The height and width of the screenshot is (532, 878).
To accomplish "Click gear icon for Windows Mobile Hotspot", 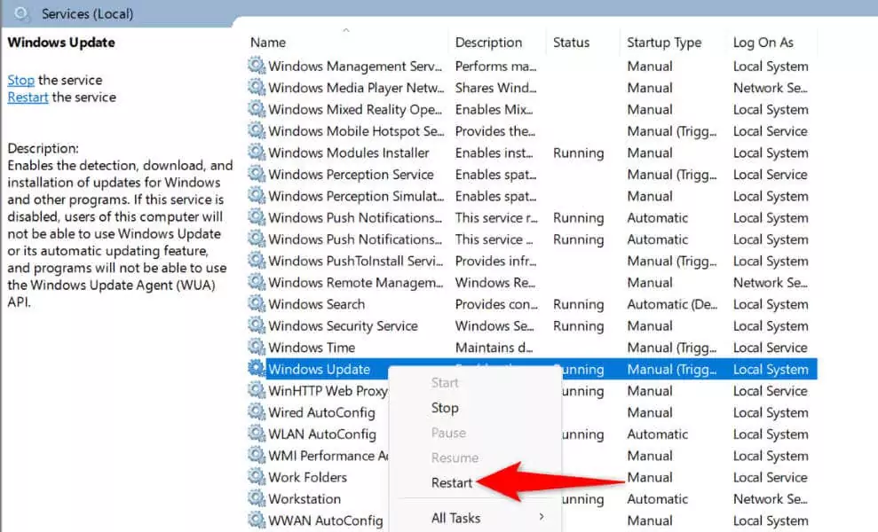I will 257,130.
